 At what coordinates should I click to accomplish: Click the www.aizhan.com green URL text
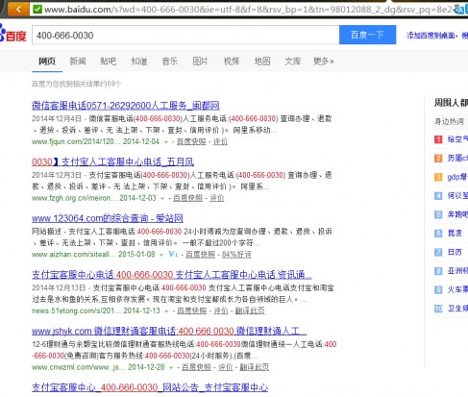(x=73, y=255)
